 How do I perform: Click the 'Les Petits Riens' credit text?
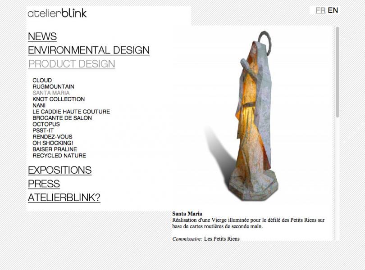pyautogui.click(x=222, y=239)
